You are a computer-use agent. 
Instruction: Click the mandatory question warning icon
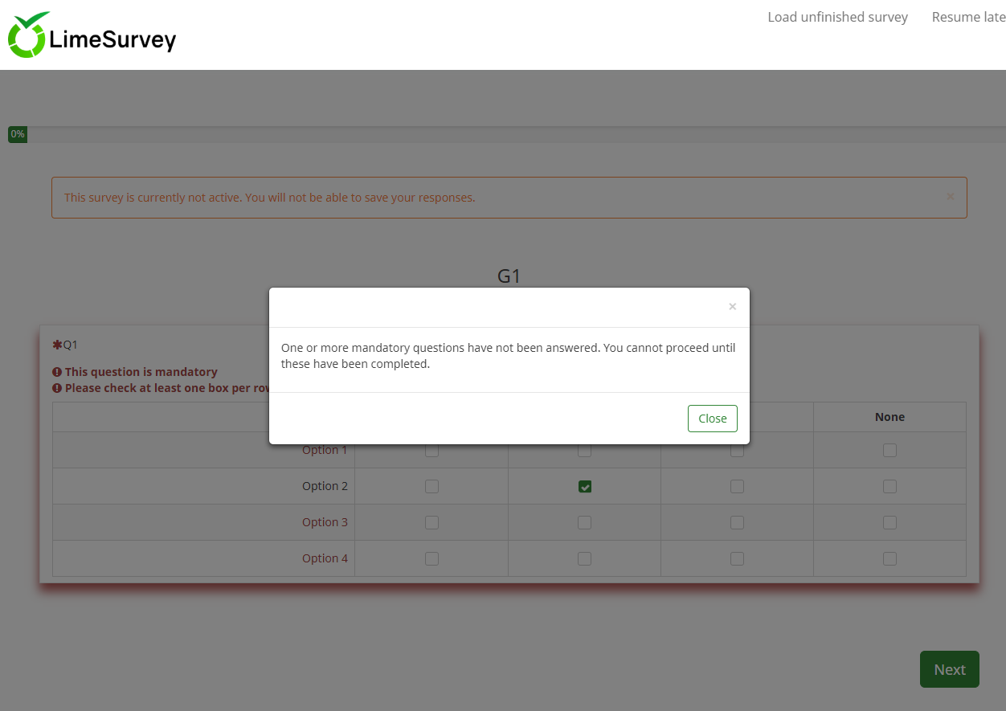(57, 372)
